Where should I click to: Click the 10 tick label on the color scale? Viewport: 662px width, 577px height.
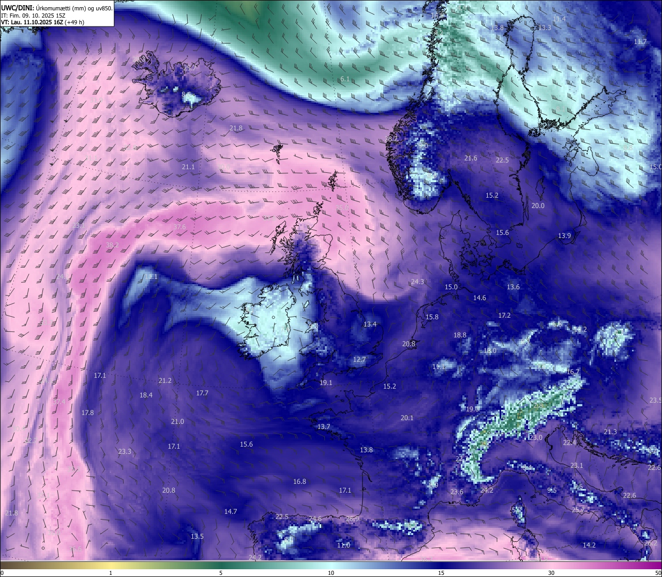(x=331, y=573)
